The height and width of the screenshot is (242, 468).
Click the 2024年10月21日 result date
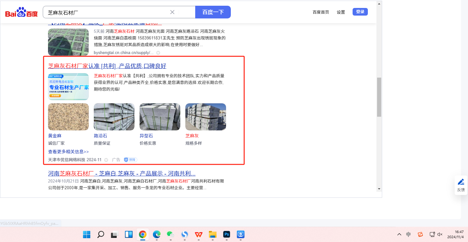tap(63, 181)
